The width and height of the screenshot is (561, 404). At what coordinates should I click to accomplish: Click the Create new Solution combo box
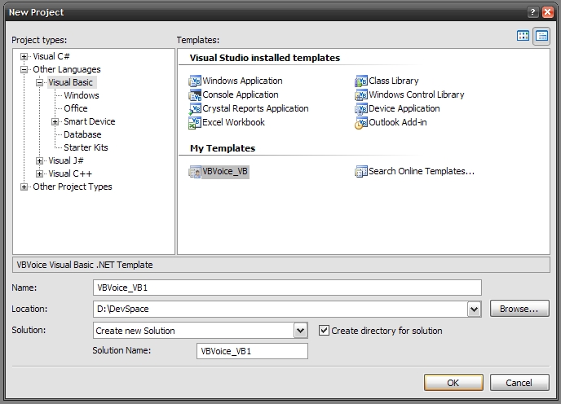pos(200,331)
